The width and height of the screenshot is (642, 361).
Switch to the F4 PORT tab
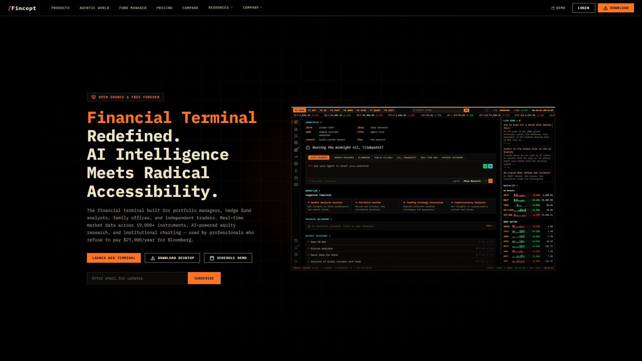[x=335, y=110]
